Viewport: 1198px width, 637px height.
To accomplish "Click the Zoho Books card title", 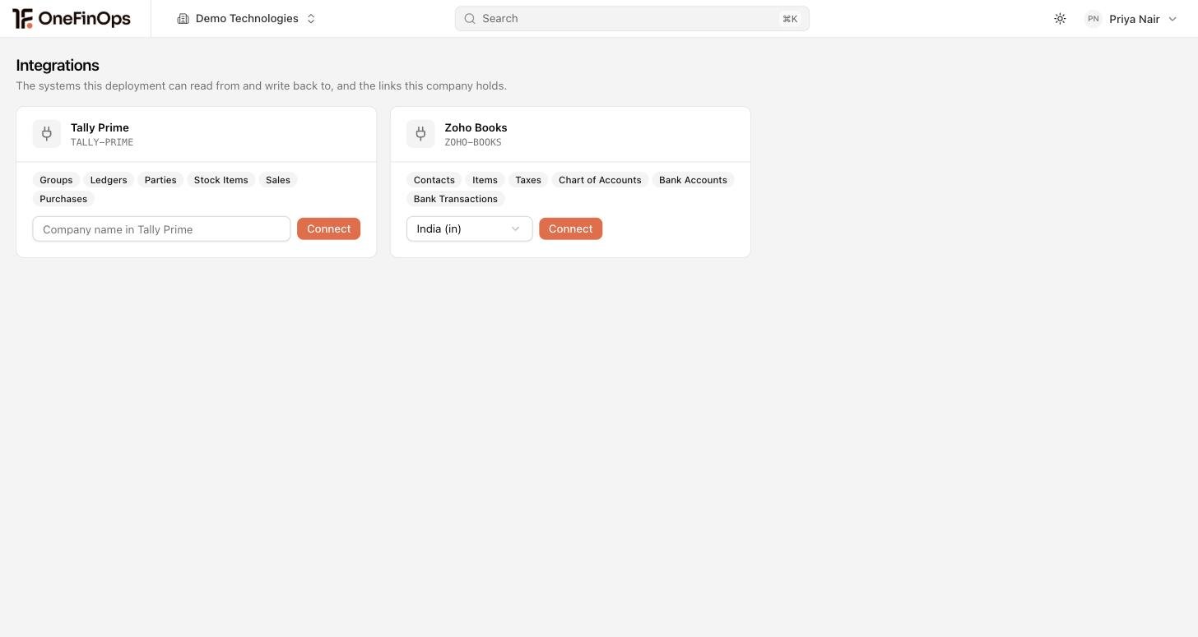I will pyautogui.click(x=476, y=127).
